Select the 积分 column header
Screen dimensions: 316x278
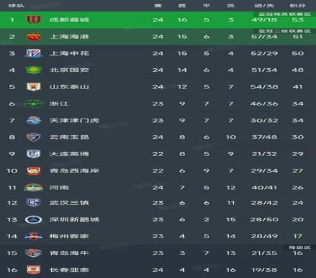coord(298,6)
